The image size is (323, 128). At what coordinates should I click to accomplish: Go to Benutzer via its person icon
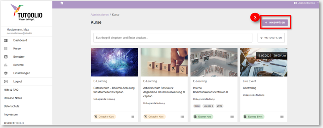[6, 57]
